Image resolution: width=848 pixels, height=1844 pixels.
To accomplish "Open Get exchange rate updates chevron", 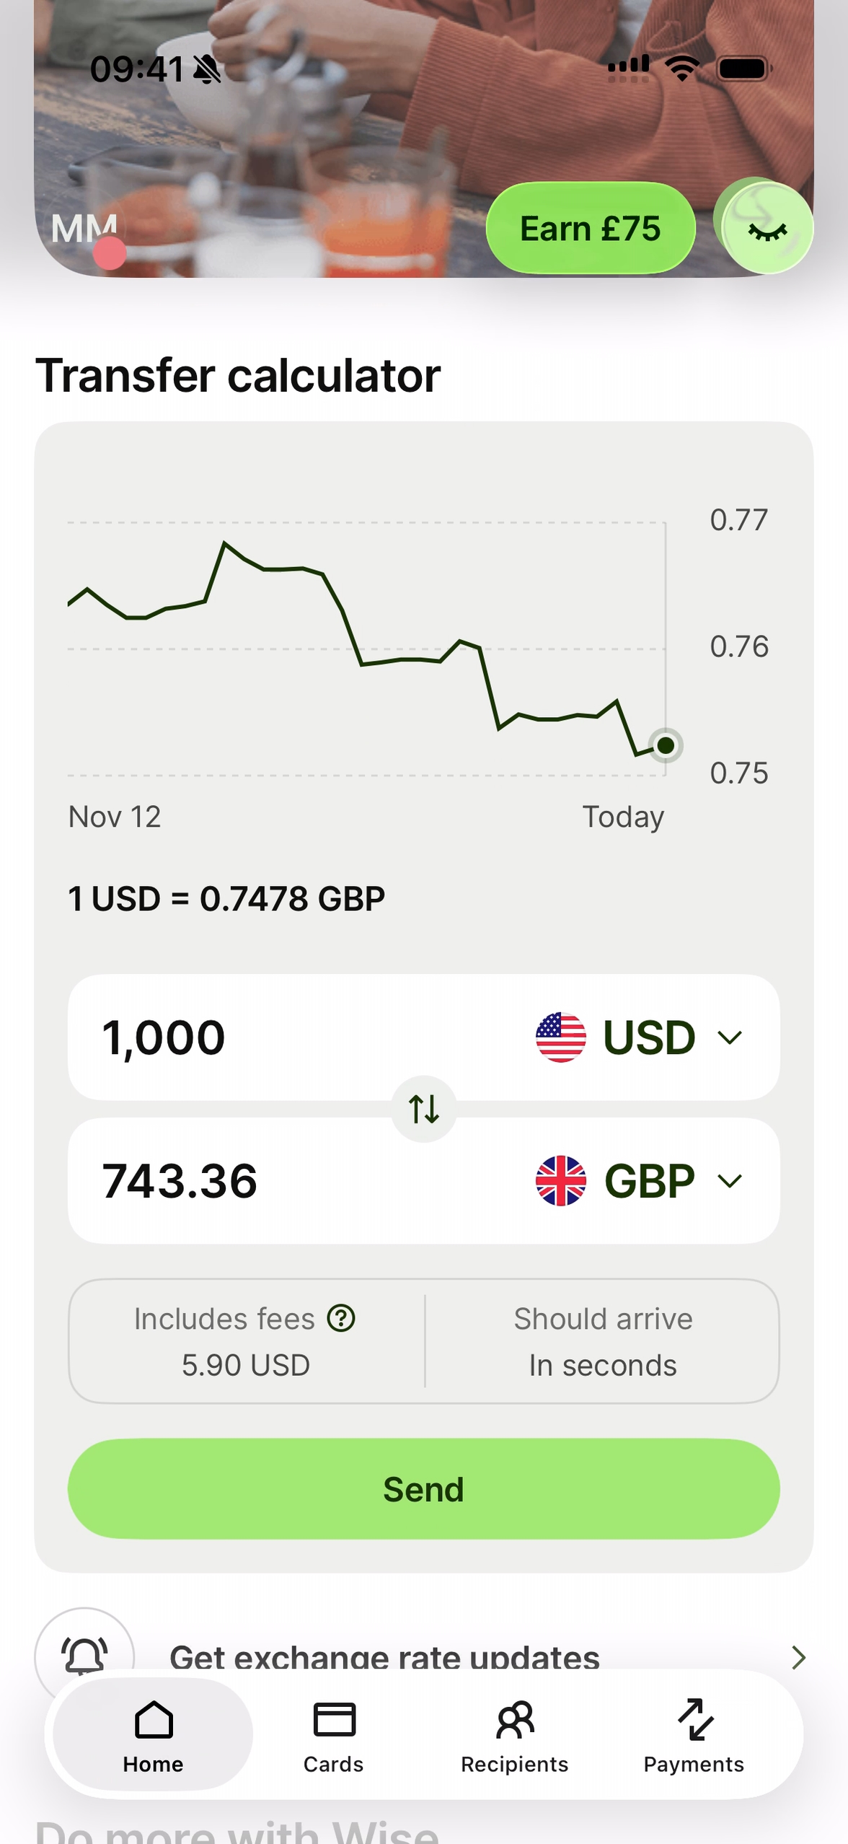I will 798,1657.
